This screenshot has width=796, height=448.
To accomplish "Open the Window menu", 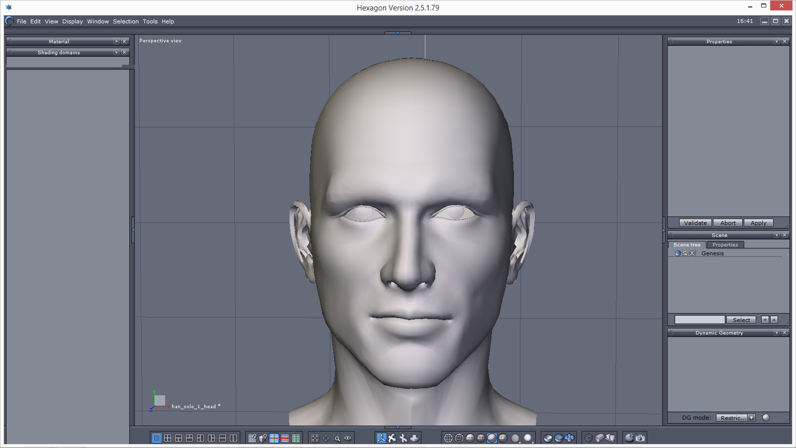I will coord(98,21).
